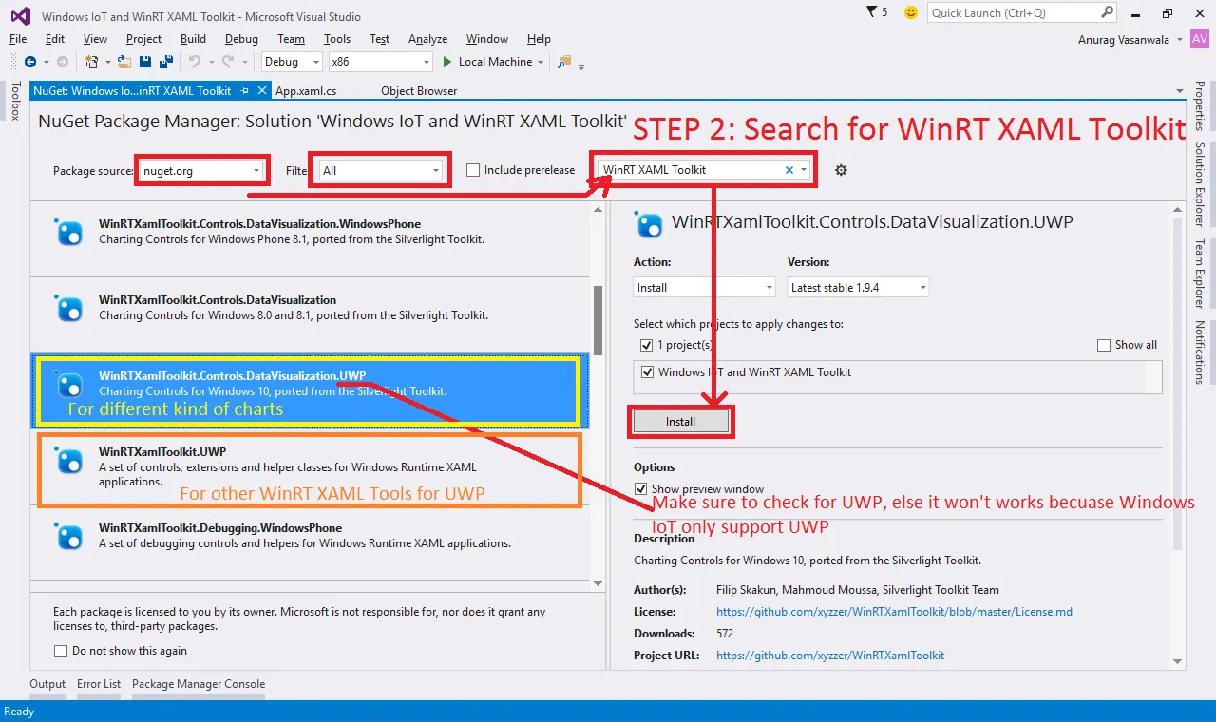Toggle the Include prerelease checkbox
The image size is (1216, 722).
coord(473,170)
